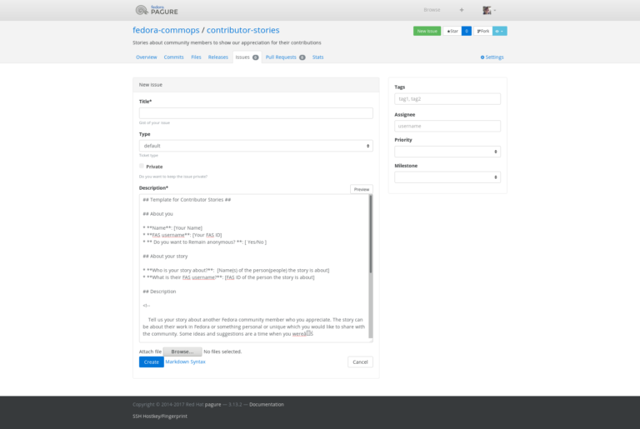This screenshot has width=640, height=429.
Task: Go to the Commits tab
Action: click(173, 57)
